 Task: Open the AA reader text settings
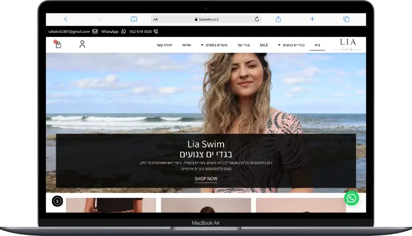[x=156, y=20]
